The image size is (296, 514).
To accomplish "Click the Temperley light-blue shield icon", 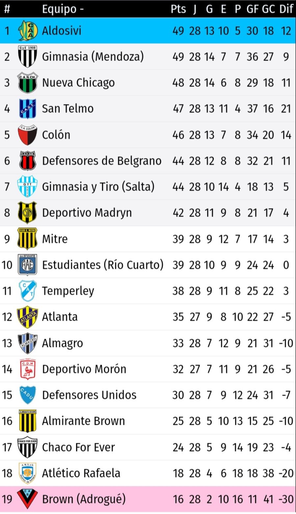I will (x=27, y=291).
